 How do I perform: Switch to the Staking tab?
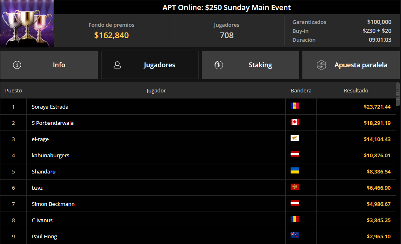click(x=250, y=65)
